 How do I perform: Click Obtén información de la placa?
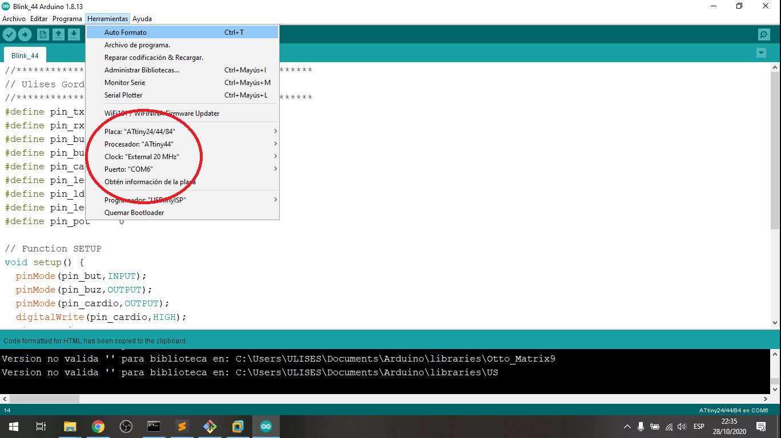(183, 182)
